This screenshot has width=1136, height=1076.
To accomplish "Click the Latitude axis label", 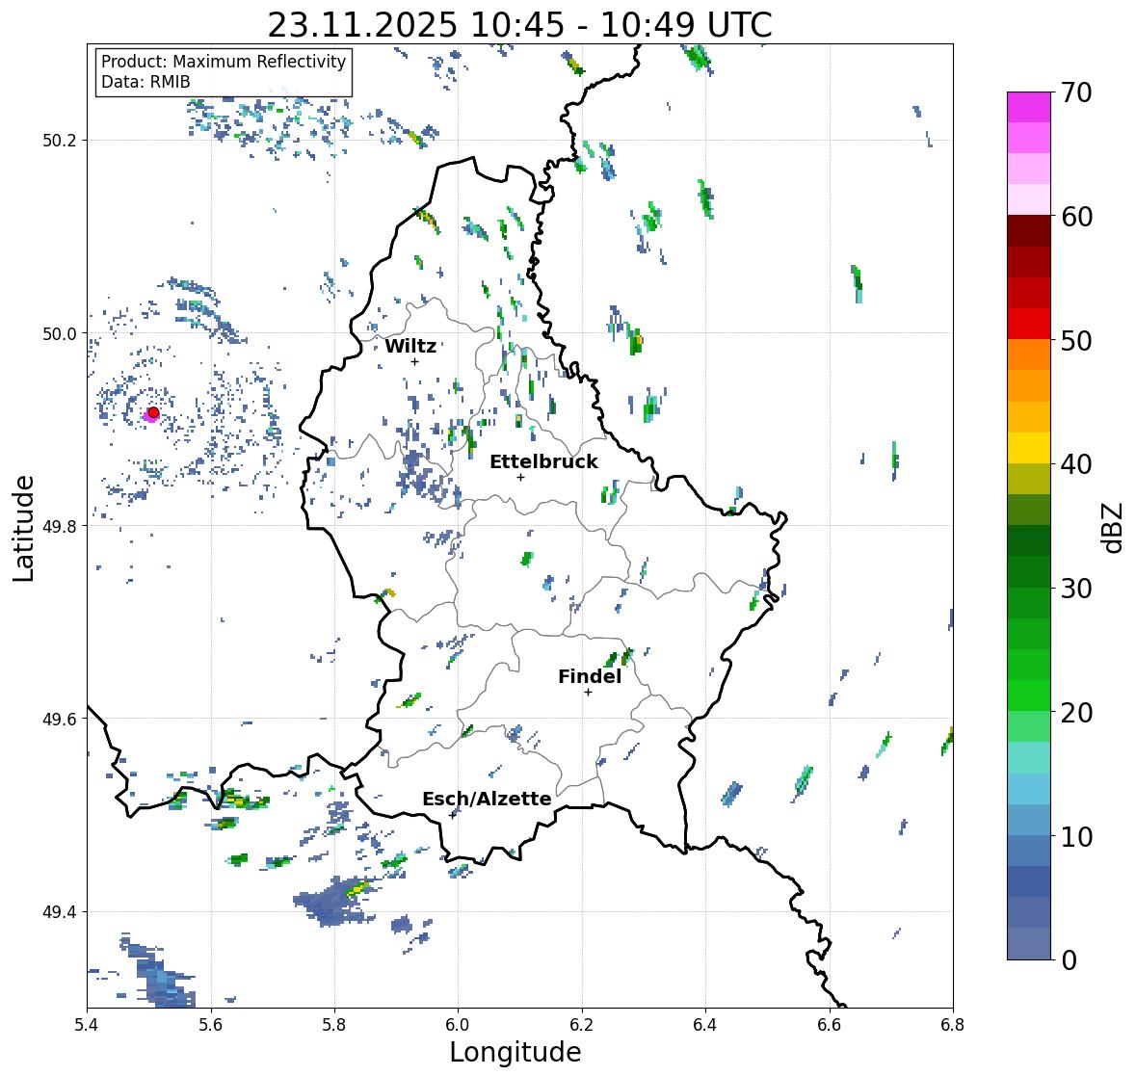I will tap(23, 528).
